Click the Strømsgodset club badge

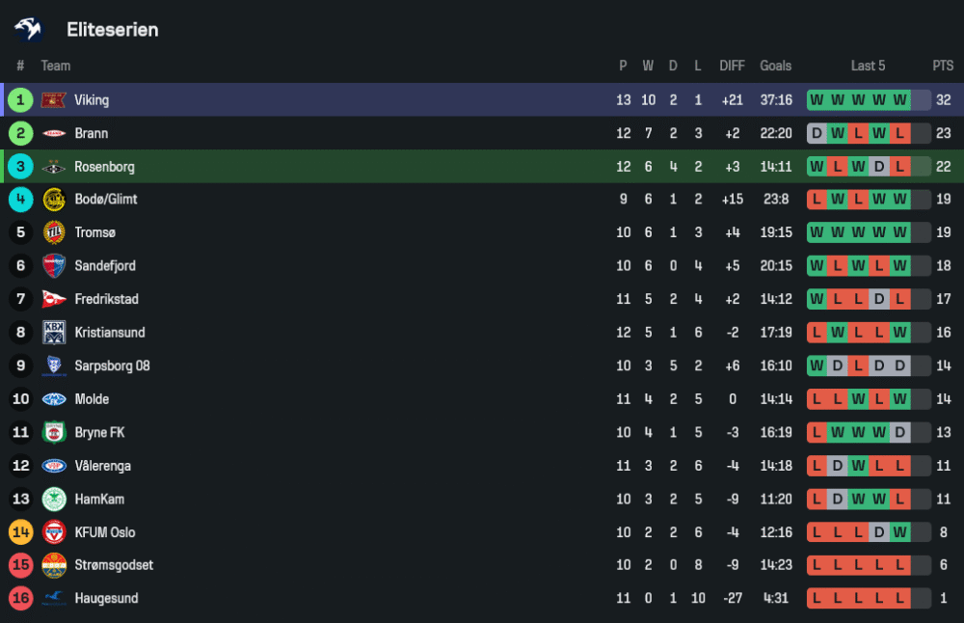[x=53, y=565]
